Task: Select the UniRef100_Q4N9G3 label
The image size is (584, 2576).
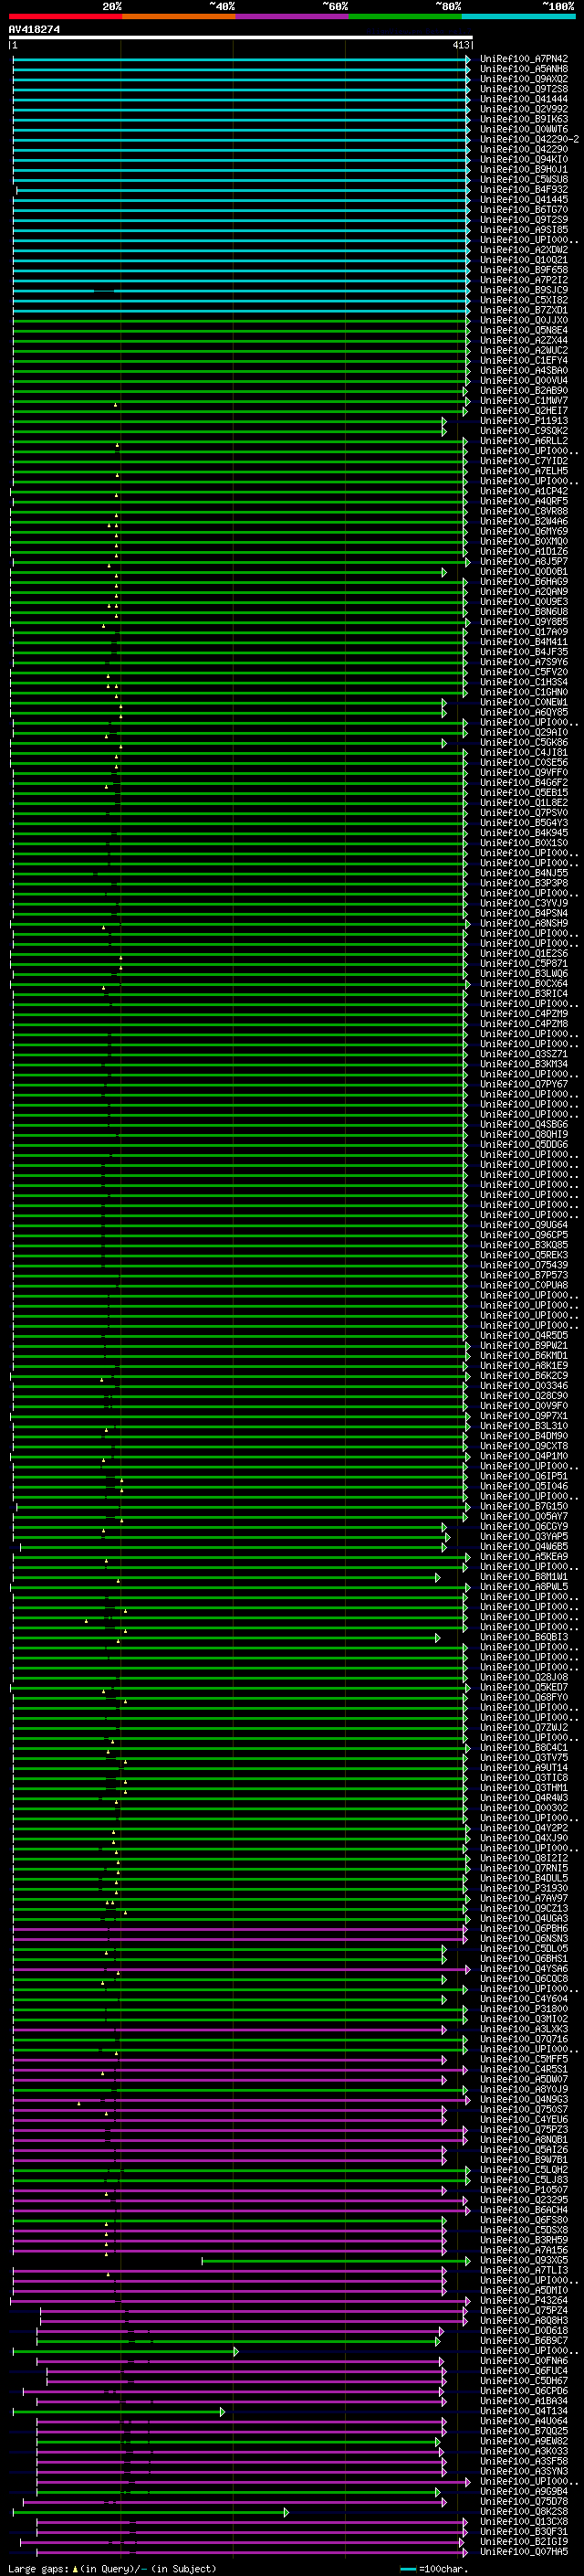Action: click(x=523, y=2099)
